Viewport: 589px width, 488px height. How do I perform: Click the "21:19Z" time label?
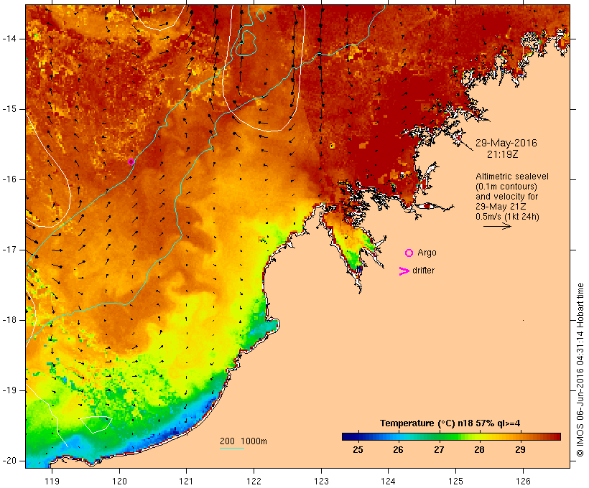pyautogui.click(x=503, y=154)
